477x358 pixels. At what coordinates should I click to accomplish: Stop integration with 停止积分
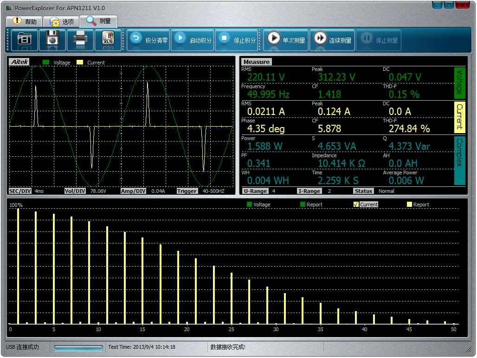point(237,40)
